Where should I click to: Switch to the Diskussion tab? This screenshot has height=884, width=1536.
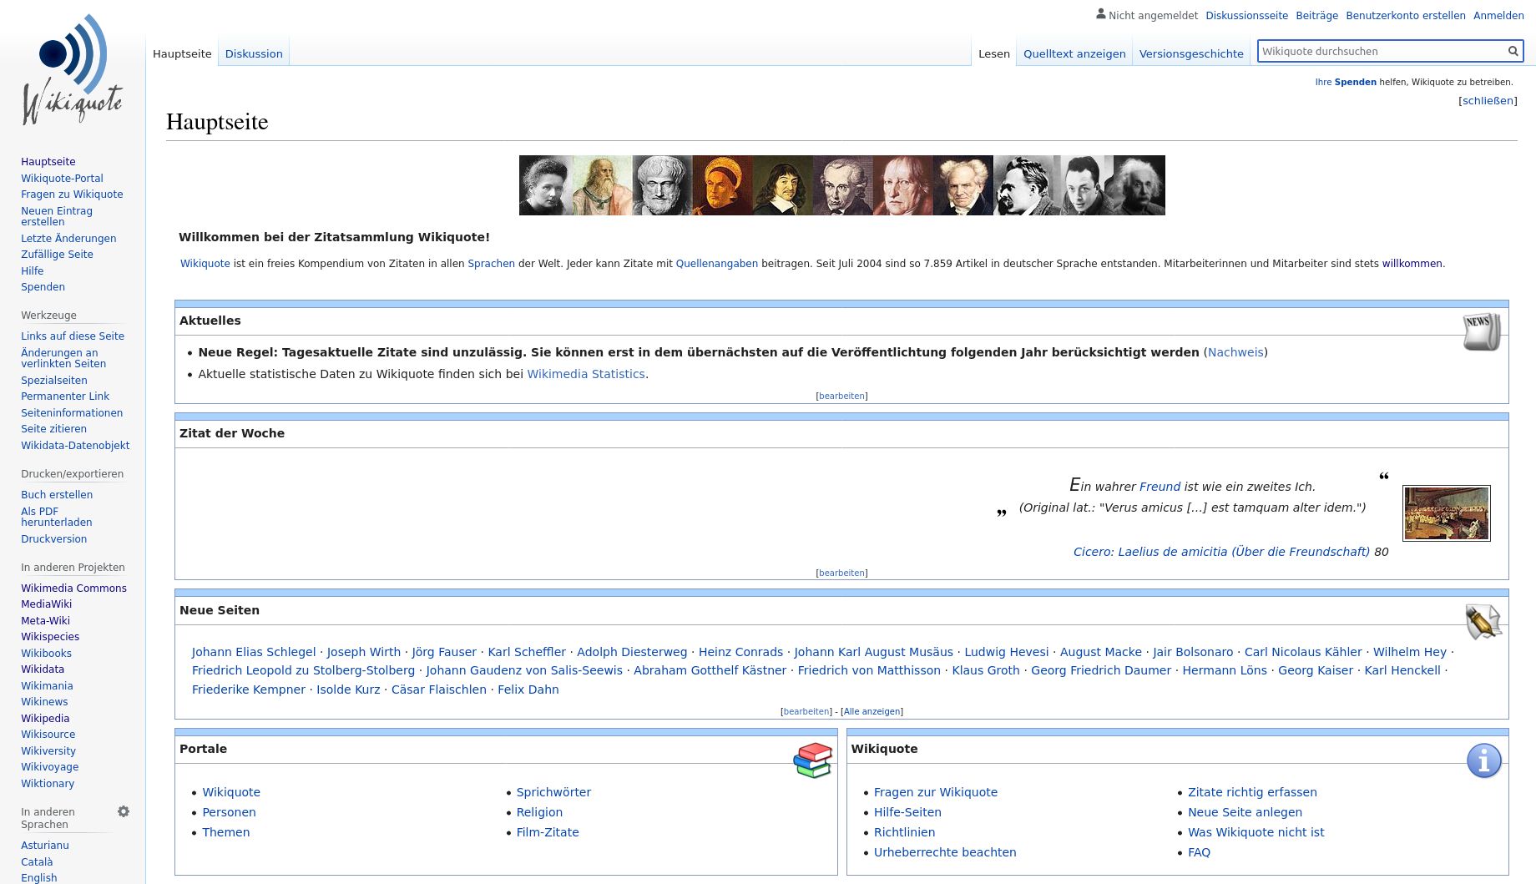(x=254, y=53)
